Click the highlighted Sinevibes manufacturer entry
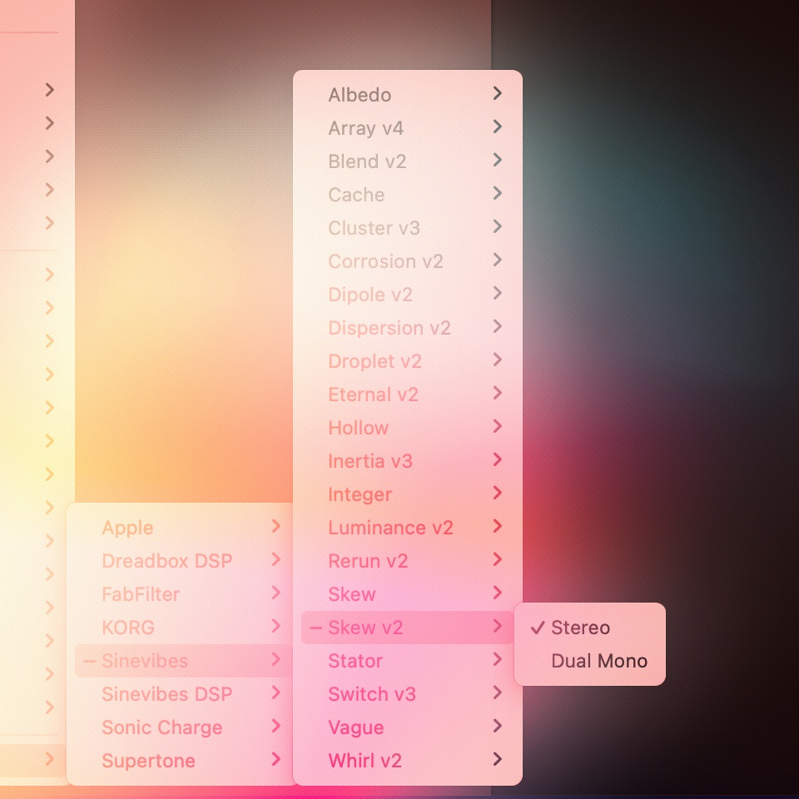Viewport: 799px width, 799px height. (x=183, y=661)
